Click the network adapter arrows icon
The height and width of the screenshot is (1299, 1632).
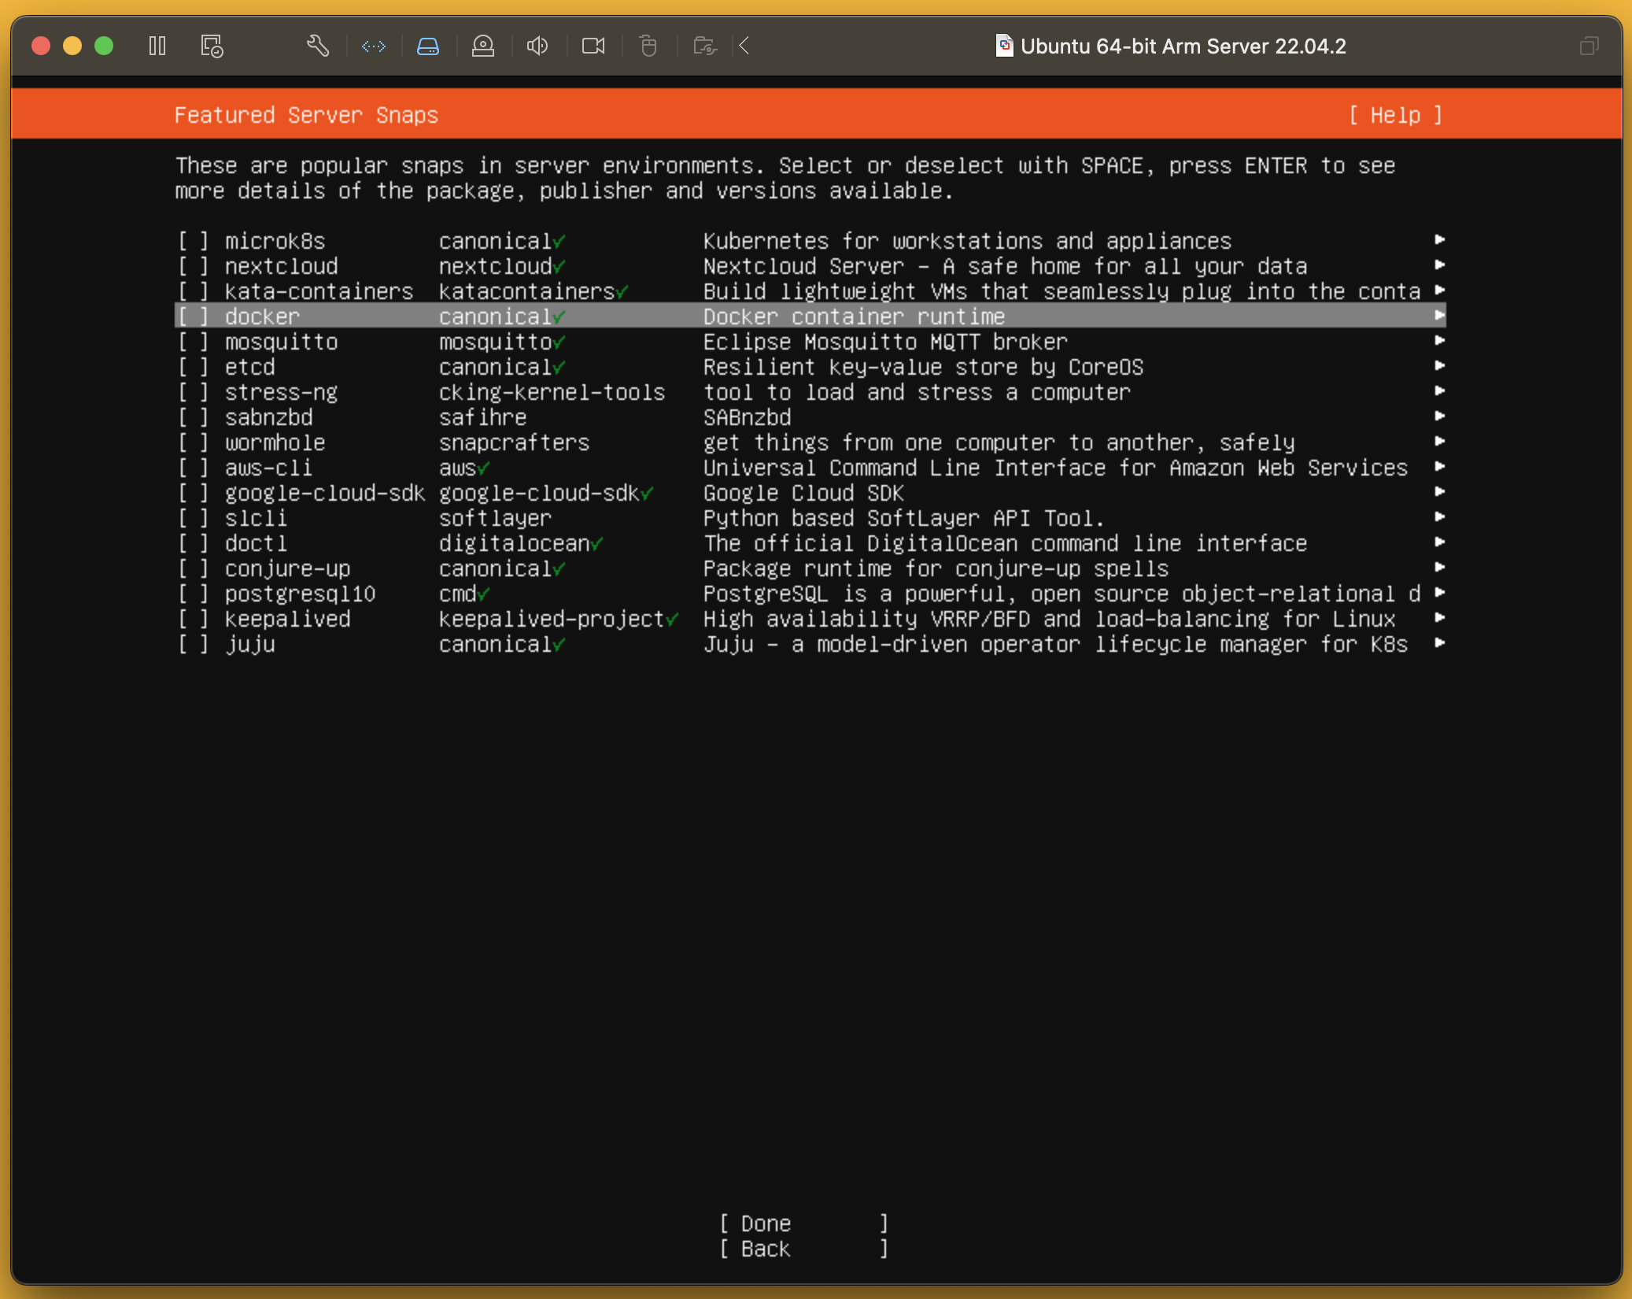click(x=374, y=46)
